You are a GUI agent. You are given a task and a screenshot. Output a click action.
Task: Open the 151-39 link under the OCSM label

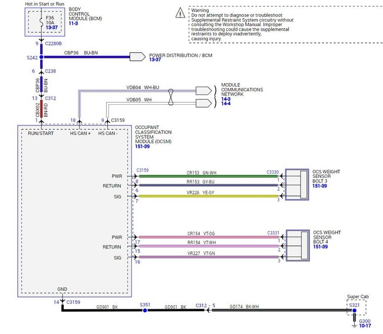pos(143,147)
